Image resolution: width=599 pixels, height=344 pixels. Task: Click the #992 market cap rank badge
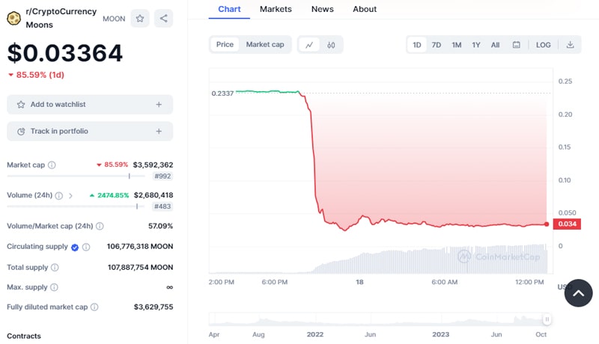click(x=162, y=176)
